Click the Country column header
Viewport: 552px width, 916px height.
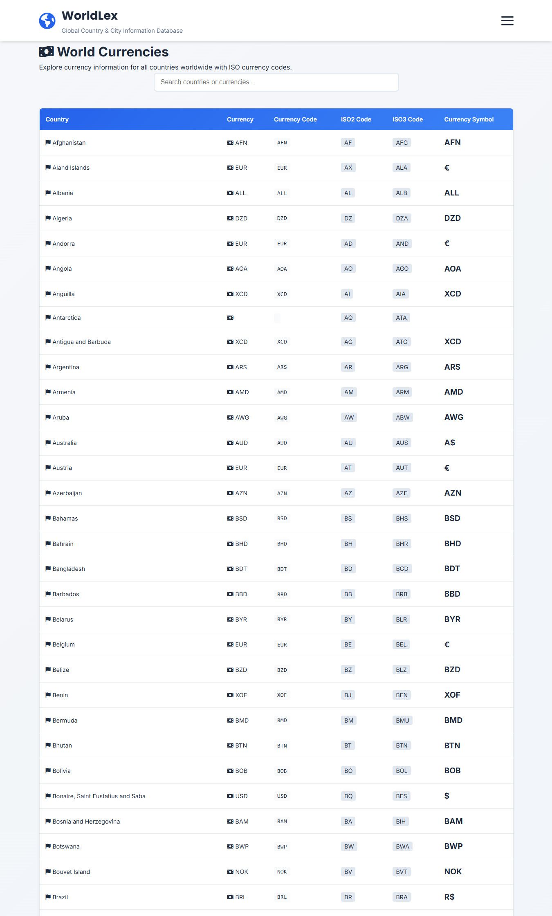tap(57, 119)
